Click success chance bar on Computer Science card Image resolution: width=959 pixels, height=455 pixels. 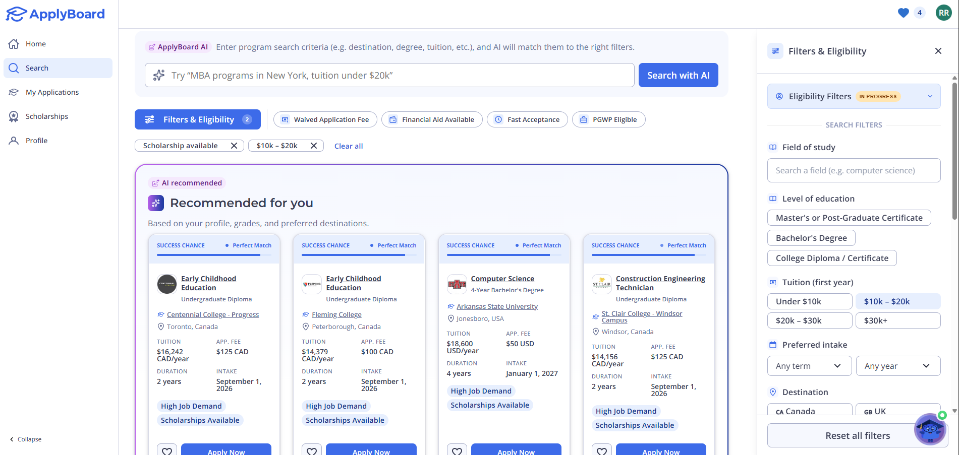[x=503, y=255]
